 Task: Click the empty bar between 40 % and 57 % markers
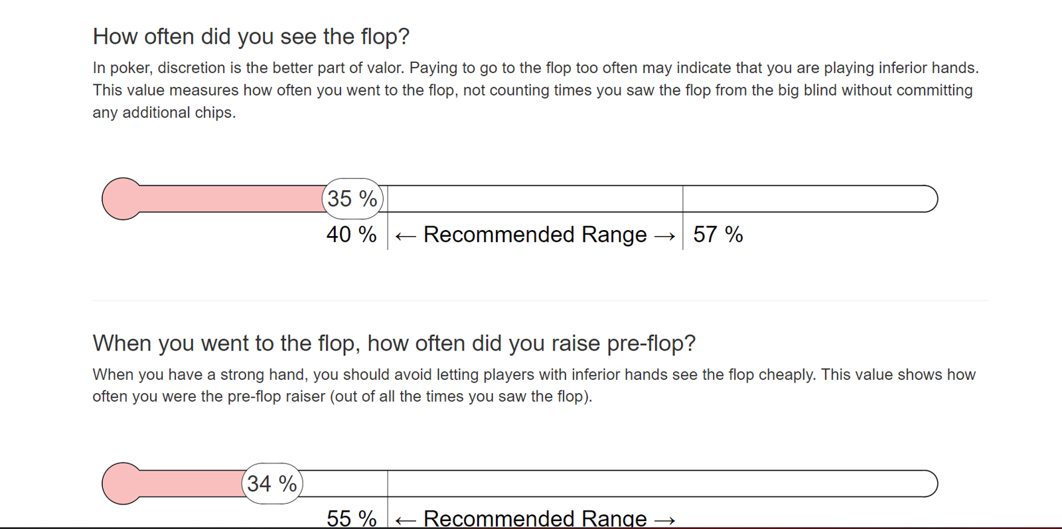[535, 199]
